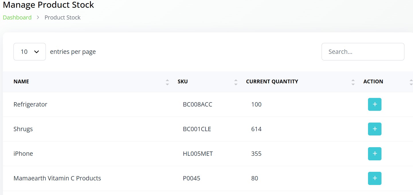Click Current Quantity sort arrows
The image size is (413, 195).
(353, 82)
